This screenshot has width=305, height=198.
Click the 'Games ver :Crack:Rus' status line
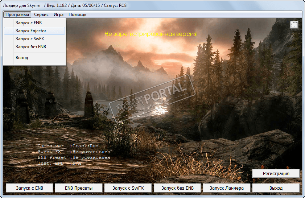pyautogui.click(x=68, y=146)
